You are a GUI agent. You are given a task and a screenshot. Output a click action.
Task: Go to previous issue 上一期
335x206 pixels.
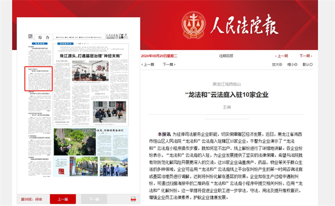coord(281,56)
